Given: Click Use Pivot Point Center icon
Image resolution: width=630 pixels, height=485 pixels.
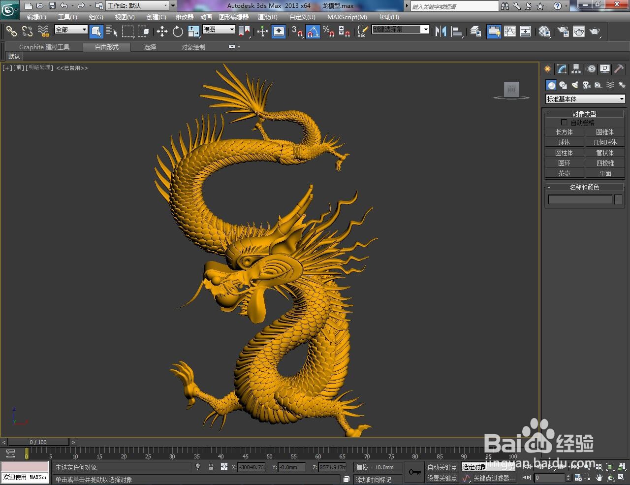Looking at the screenshot, I should (x=244, y=32).
